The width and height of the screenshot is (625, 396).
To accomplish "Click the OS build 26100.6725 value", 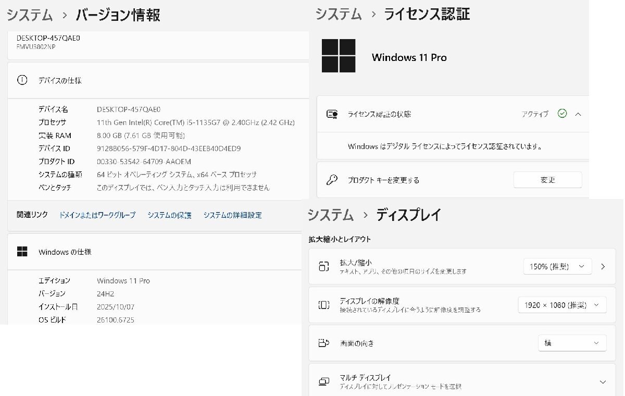I will point(116,320).
